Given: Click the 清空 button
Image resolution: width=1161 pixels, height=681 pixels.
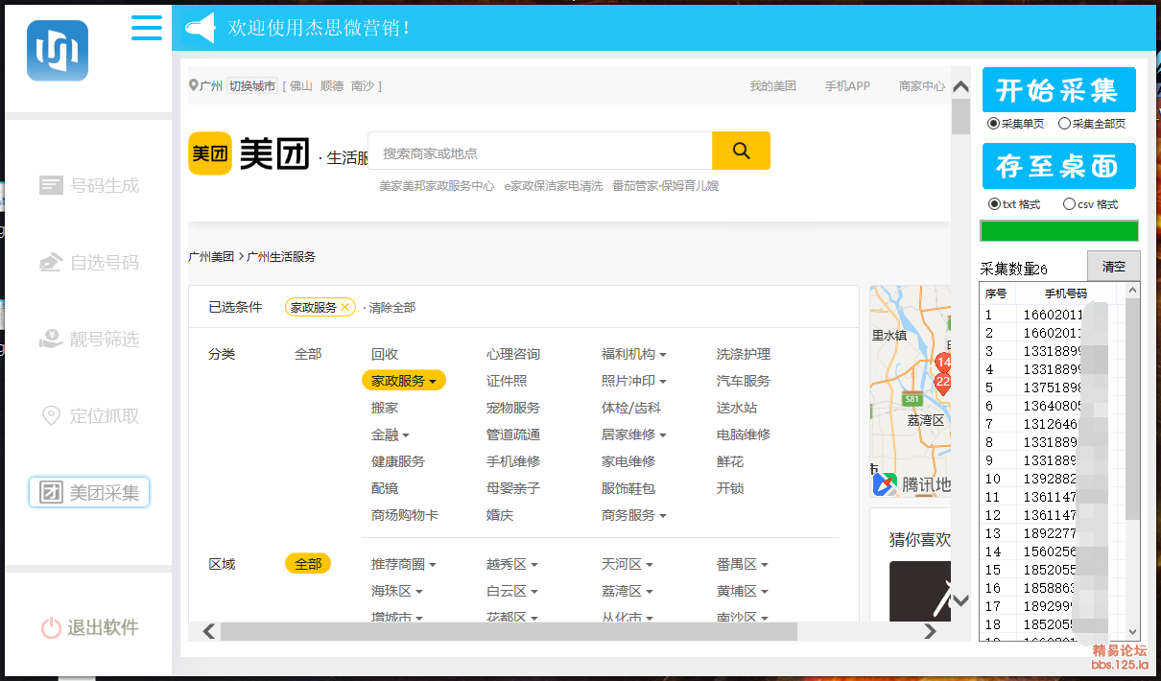Looking at the screenshot, I should (x=1113, y=267).
